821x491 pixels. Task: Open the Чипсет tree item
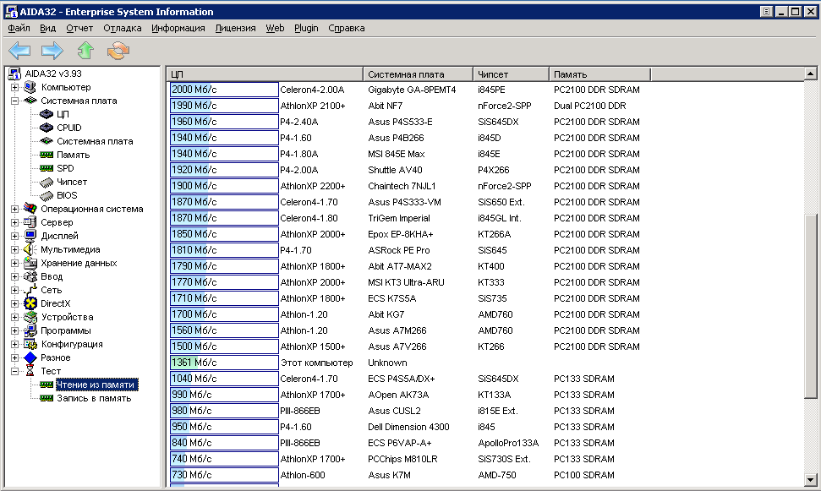click(x=71, y=182)
